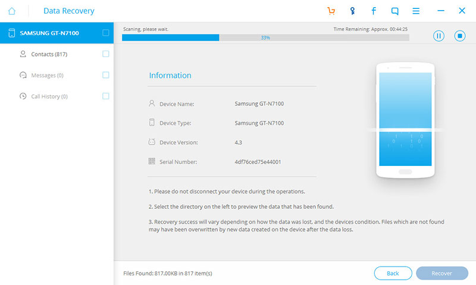The width and height of the screenshot is (476, 285).
Task: Open the registration key icon
Action: click(352, 11)
